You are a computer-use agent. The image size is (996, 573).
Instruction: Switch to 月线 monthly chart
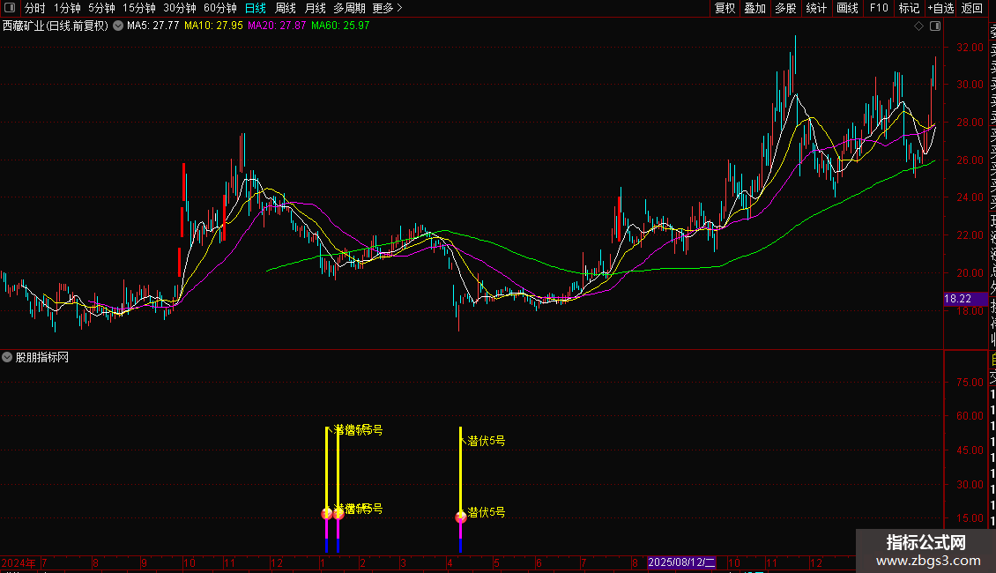pyautogui.click(x=315, y=8)
